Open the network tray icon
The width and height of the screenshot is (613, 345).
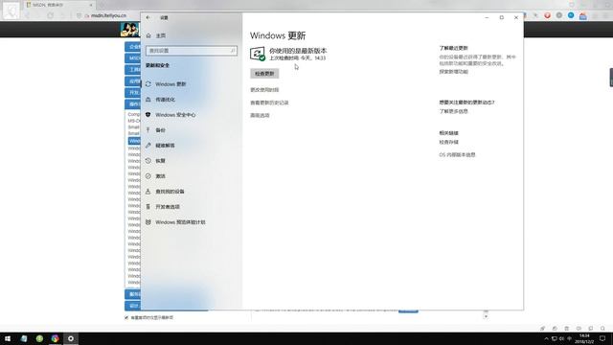coord(554,338)
